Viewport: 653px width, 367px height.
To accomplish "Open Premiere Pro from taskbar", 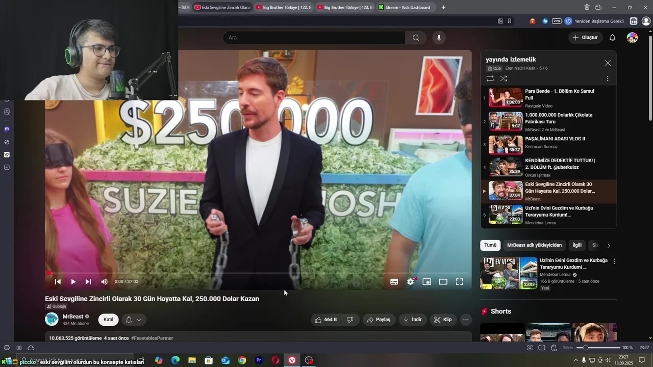I will click(259, 360).
